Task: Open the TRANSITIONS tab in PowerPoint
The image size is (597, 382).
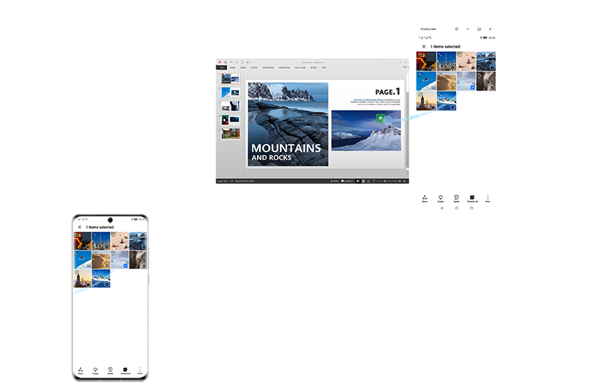Action: [x=270, y=67]
